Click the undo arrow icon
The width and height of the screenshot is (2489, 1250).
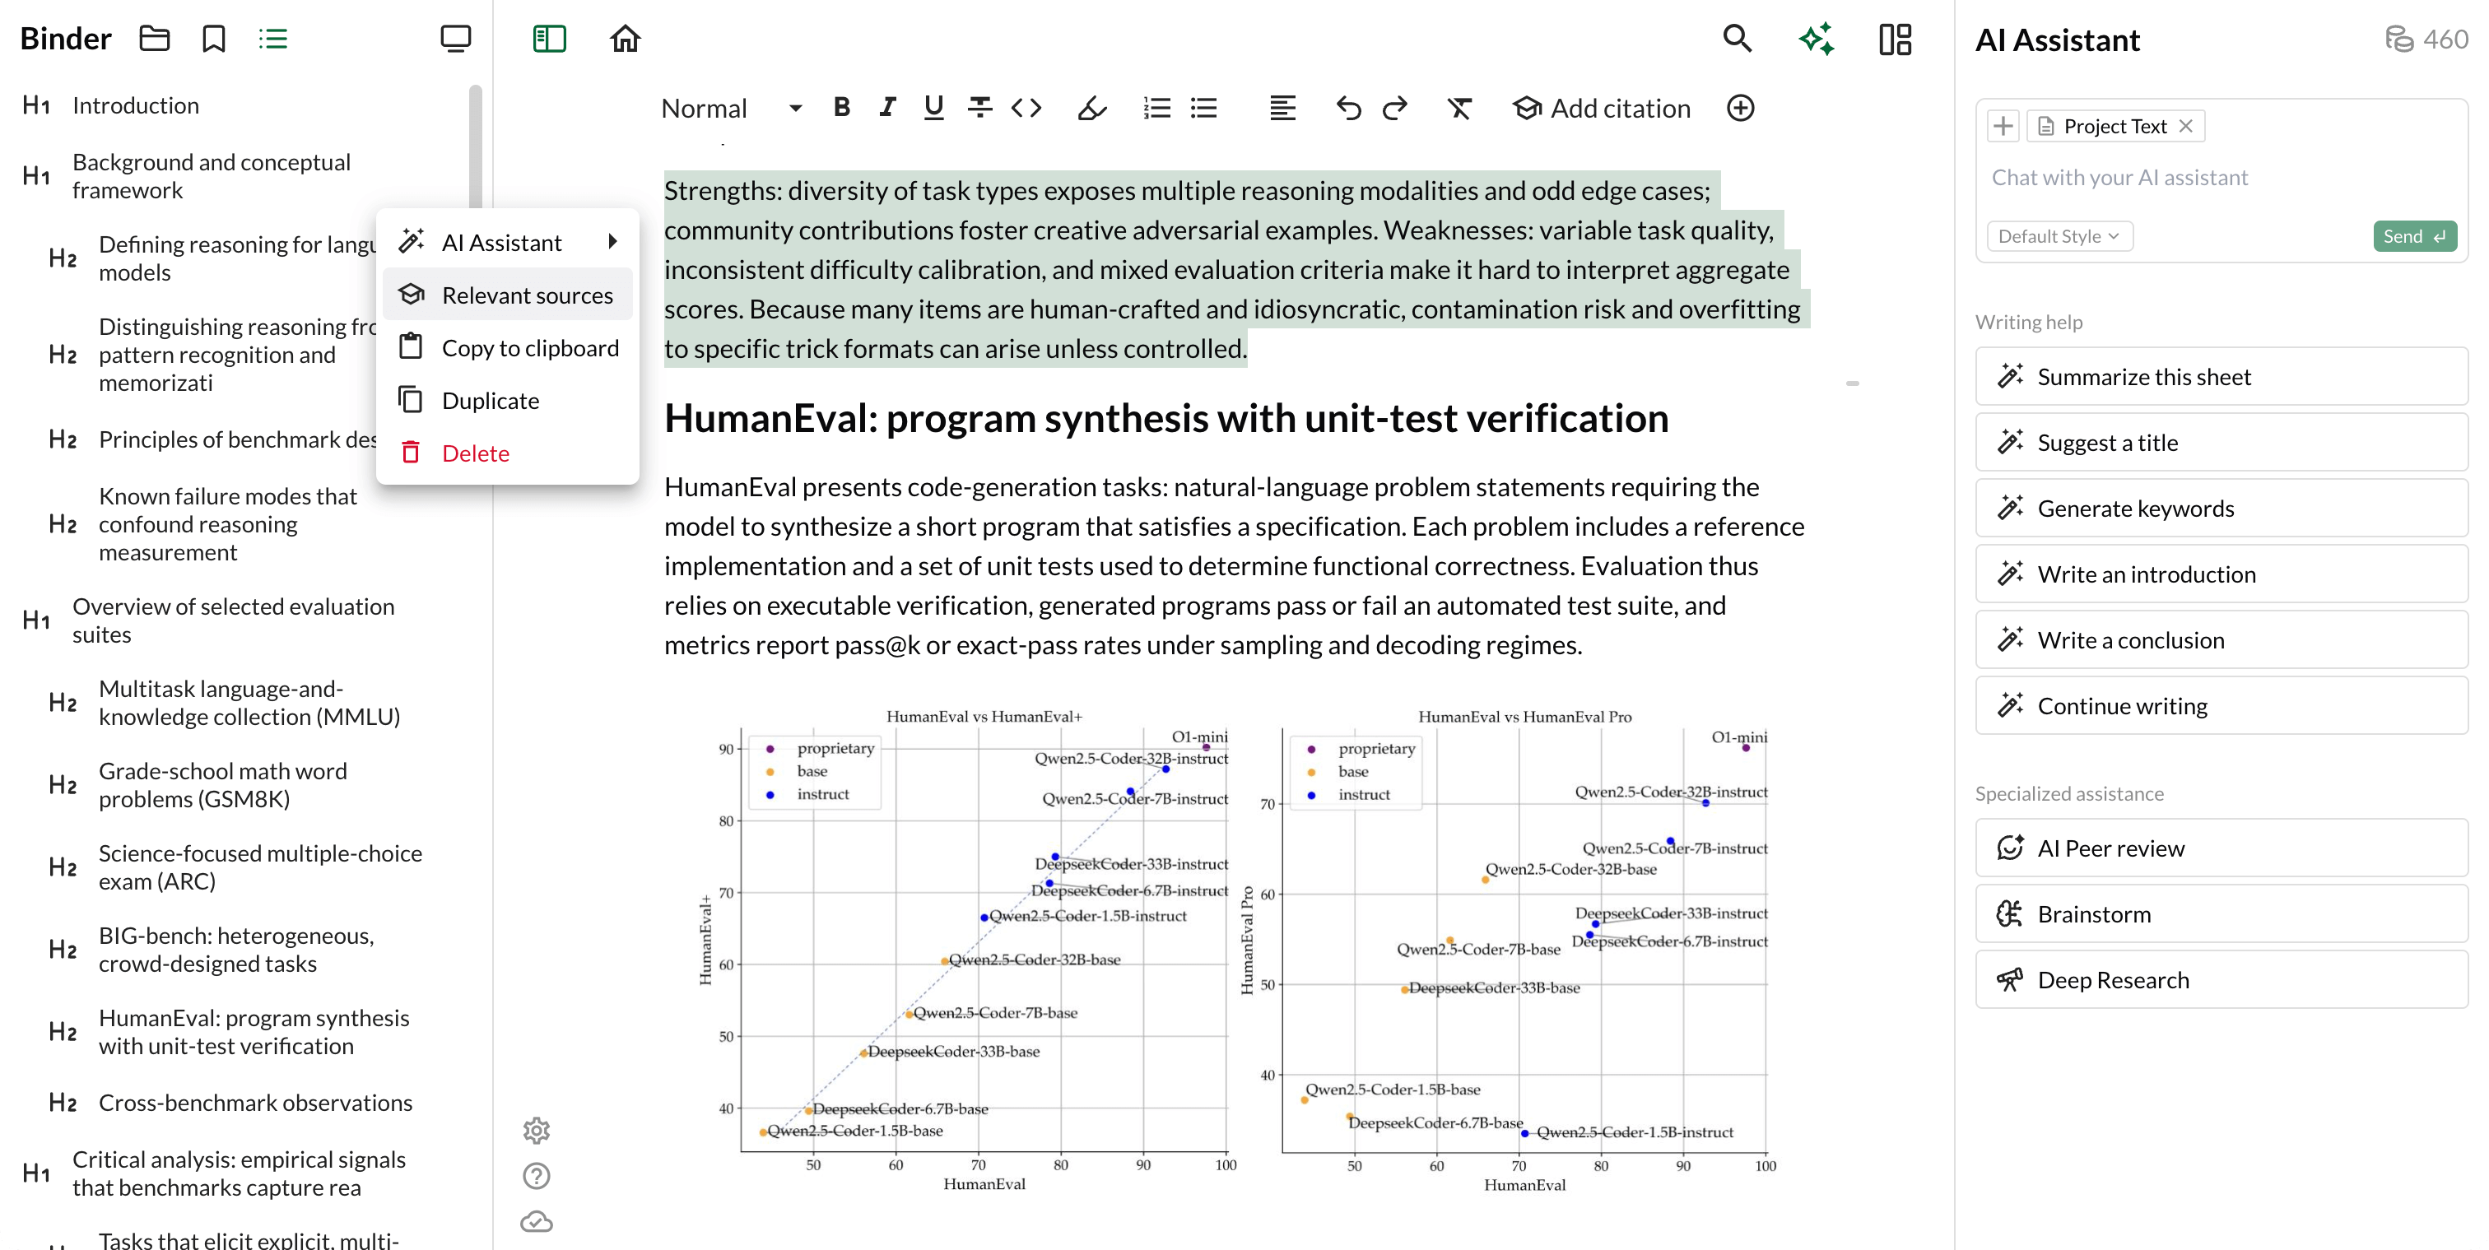point(1348,107)
